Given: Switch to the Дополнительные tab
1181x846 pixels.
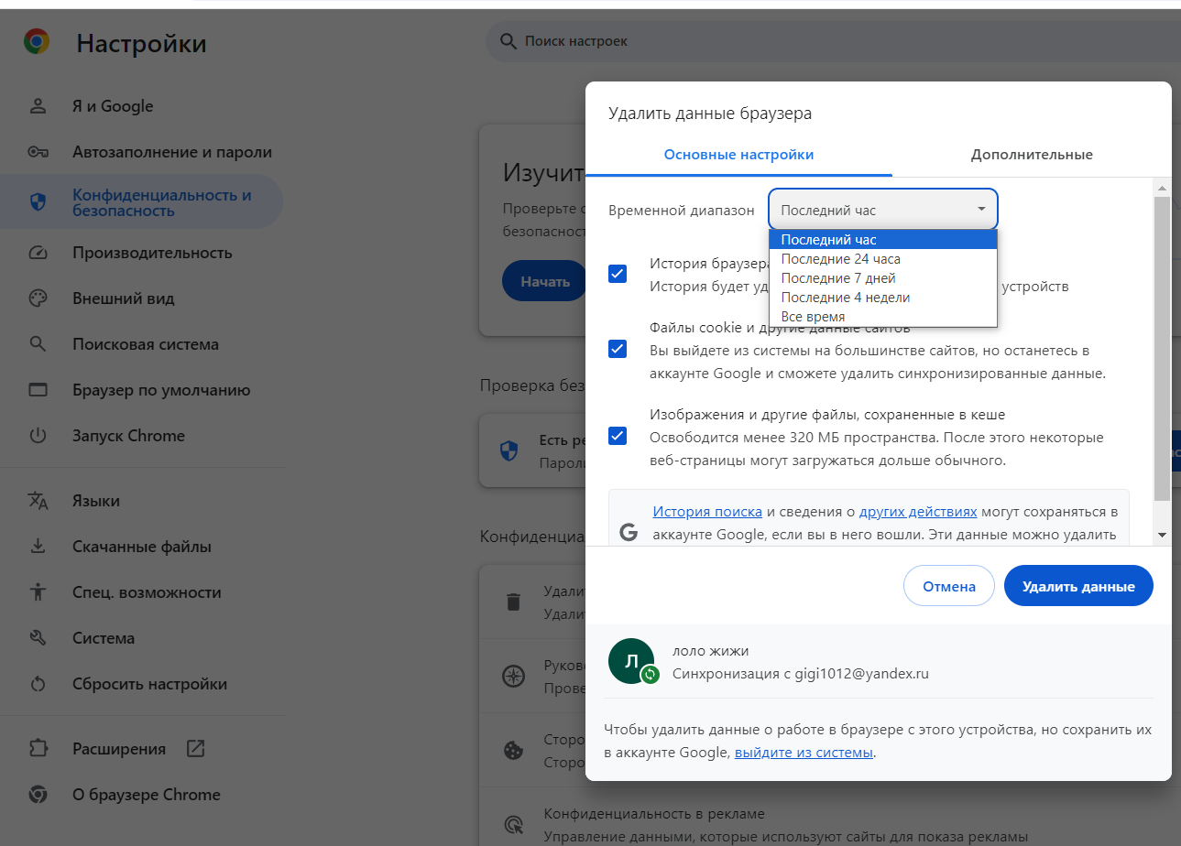Looking at the screenshot, I should coord(1032,155).
